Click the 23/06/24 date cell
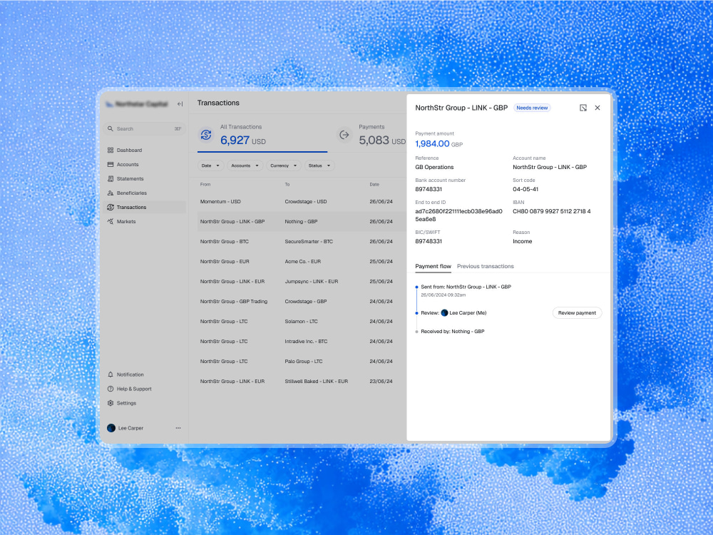This screenshot has height=535, width=713. pyautogui.click(x=381, y=382)
